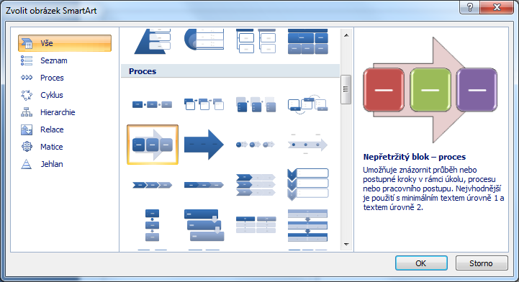Select the timeline arrow layout with three dots
The height and width of the screenshot is (282, 519).
307,145
